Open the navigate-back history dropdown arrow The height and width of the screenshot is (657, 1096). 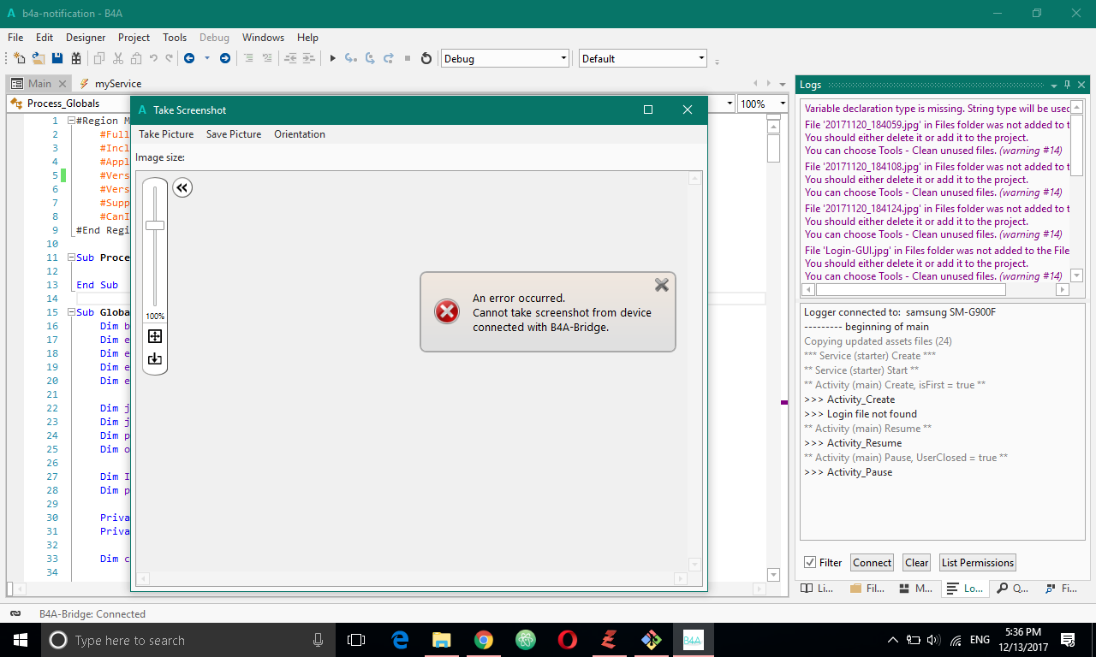click(206, 58)
